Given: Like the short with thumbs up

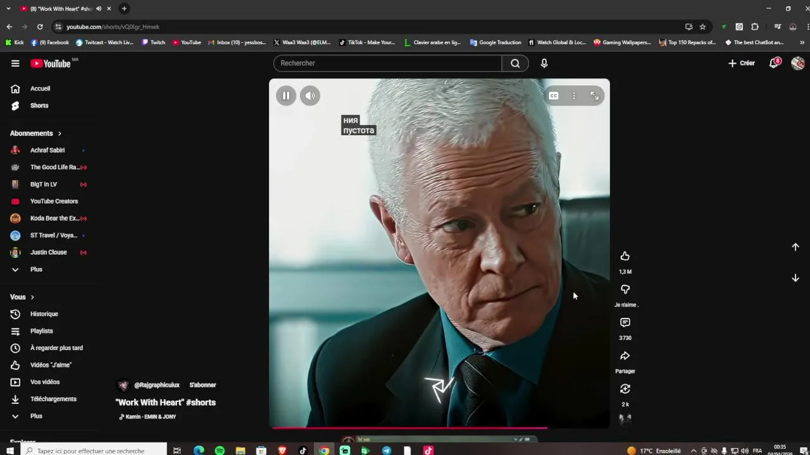Looking at the screenshot, I should point(625,256).
